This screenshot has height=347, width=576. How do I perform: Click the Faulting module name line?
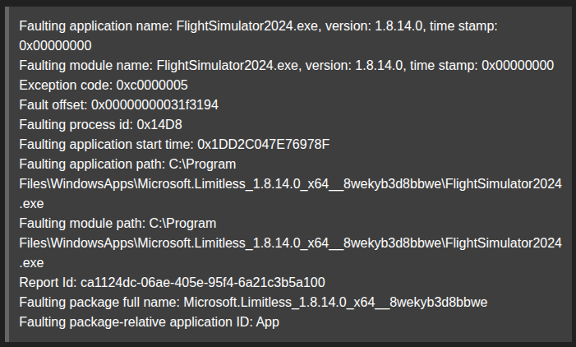coord(287,66)
